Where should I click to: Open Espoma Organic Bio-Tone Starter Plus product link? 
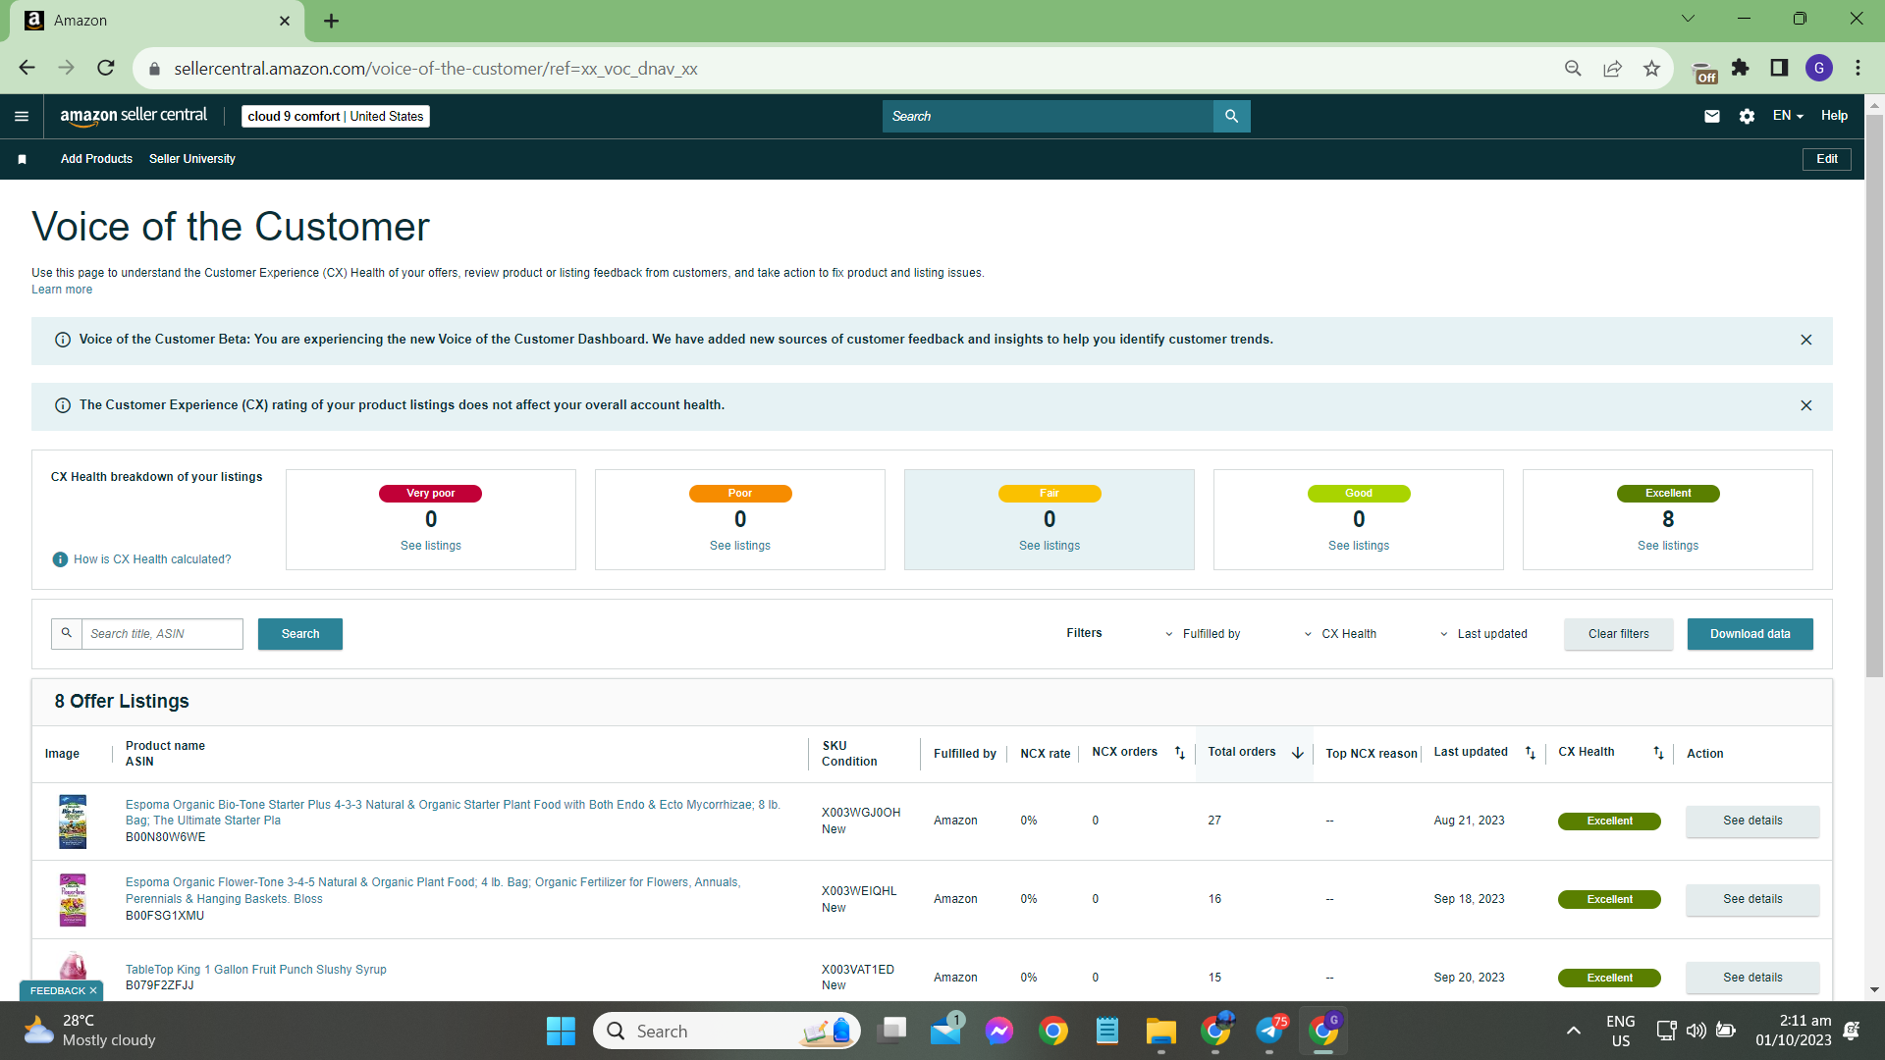coord(453,813)
